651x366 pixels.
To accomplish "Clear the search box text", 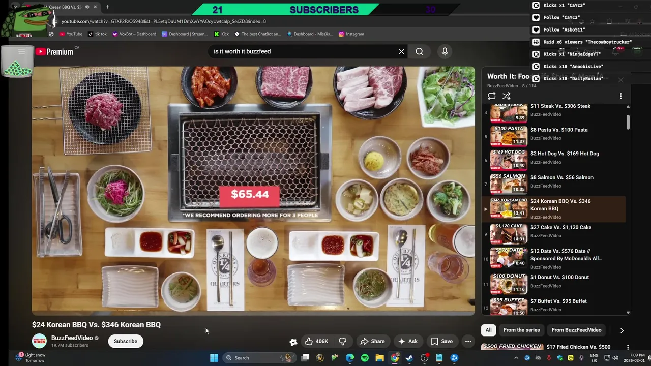I will 401,51.
